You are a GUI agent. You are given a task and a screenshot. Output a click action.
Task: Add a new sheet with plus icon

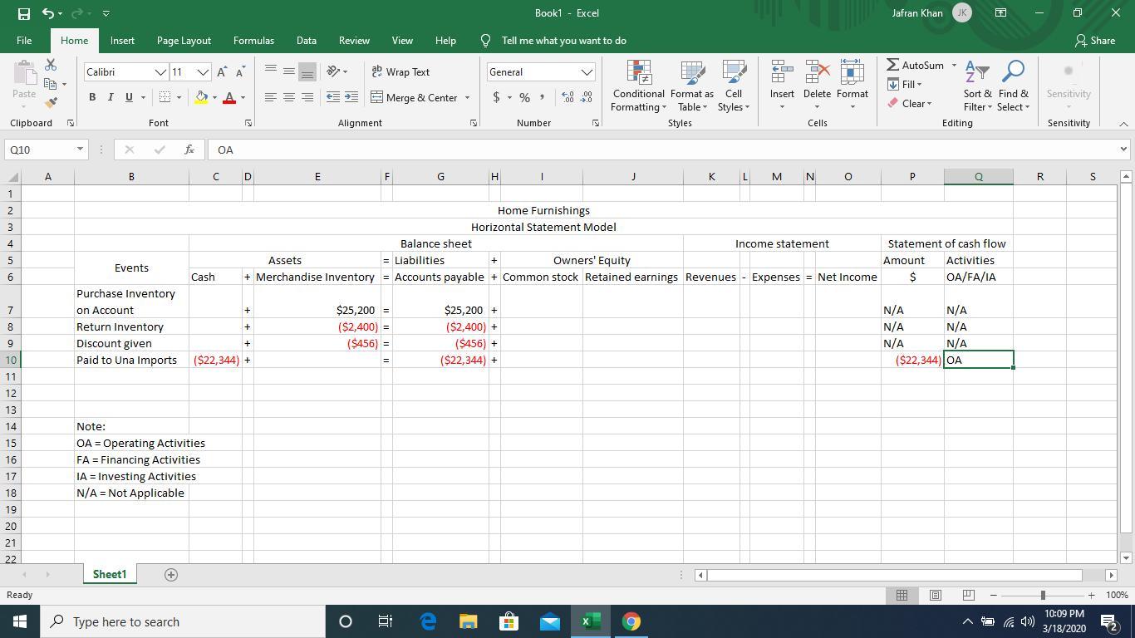click(171, 575)
